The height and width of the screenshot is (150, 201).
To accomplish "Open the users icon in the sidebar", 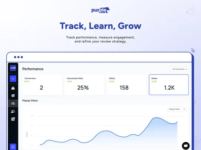I will coord(13,111).
